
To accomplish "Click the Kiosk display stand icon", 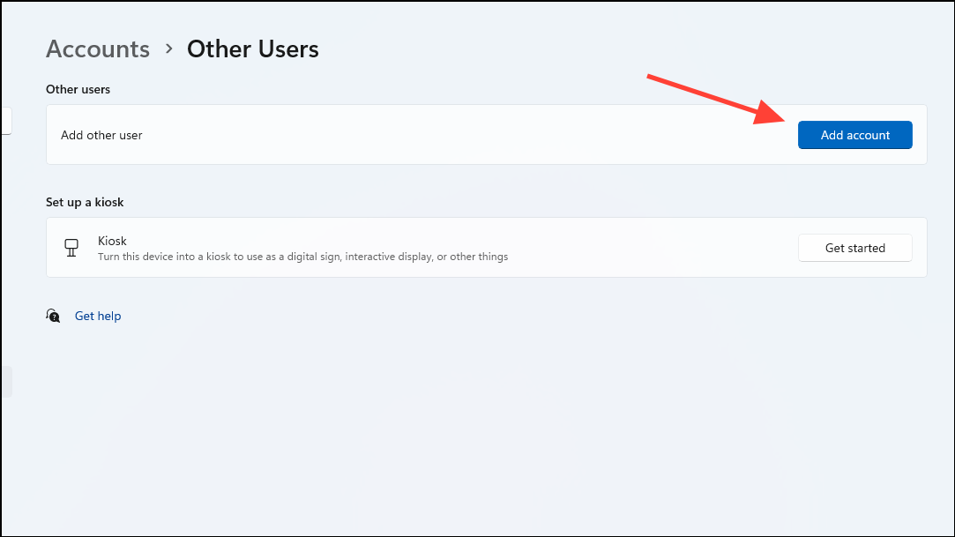I will (x=72, y=248).
